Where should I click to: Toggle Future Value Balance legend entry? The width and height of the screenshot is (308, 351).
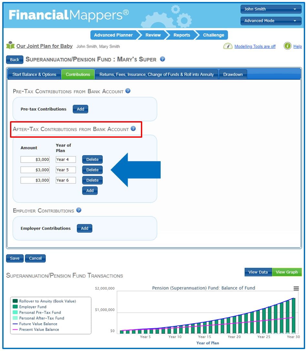(38, 324)
